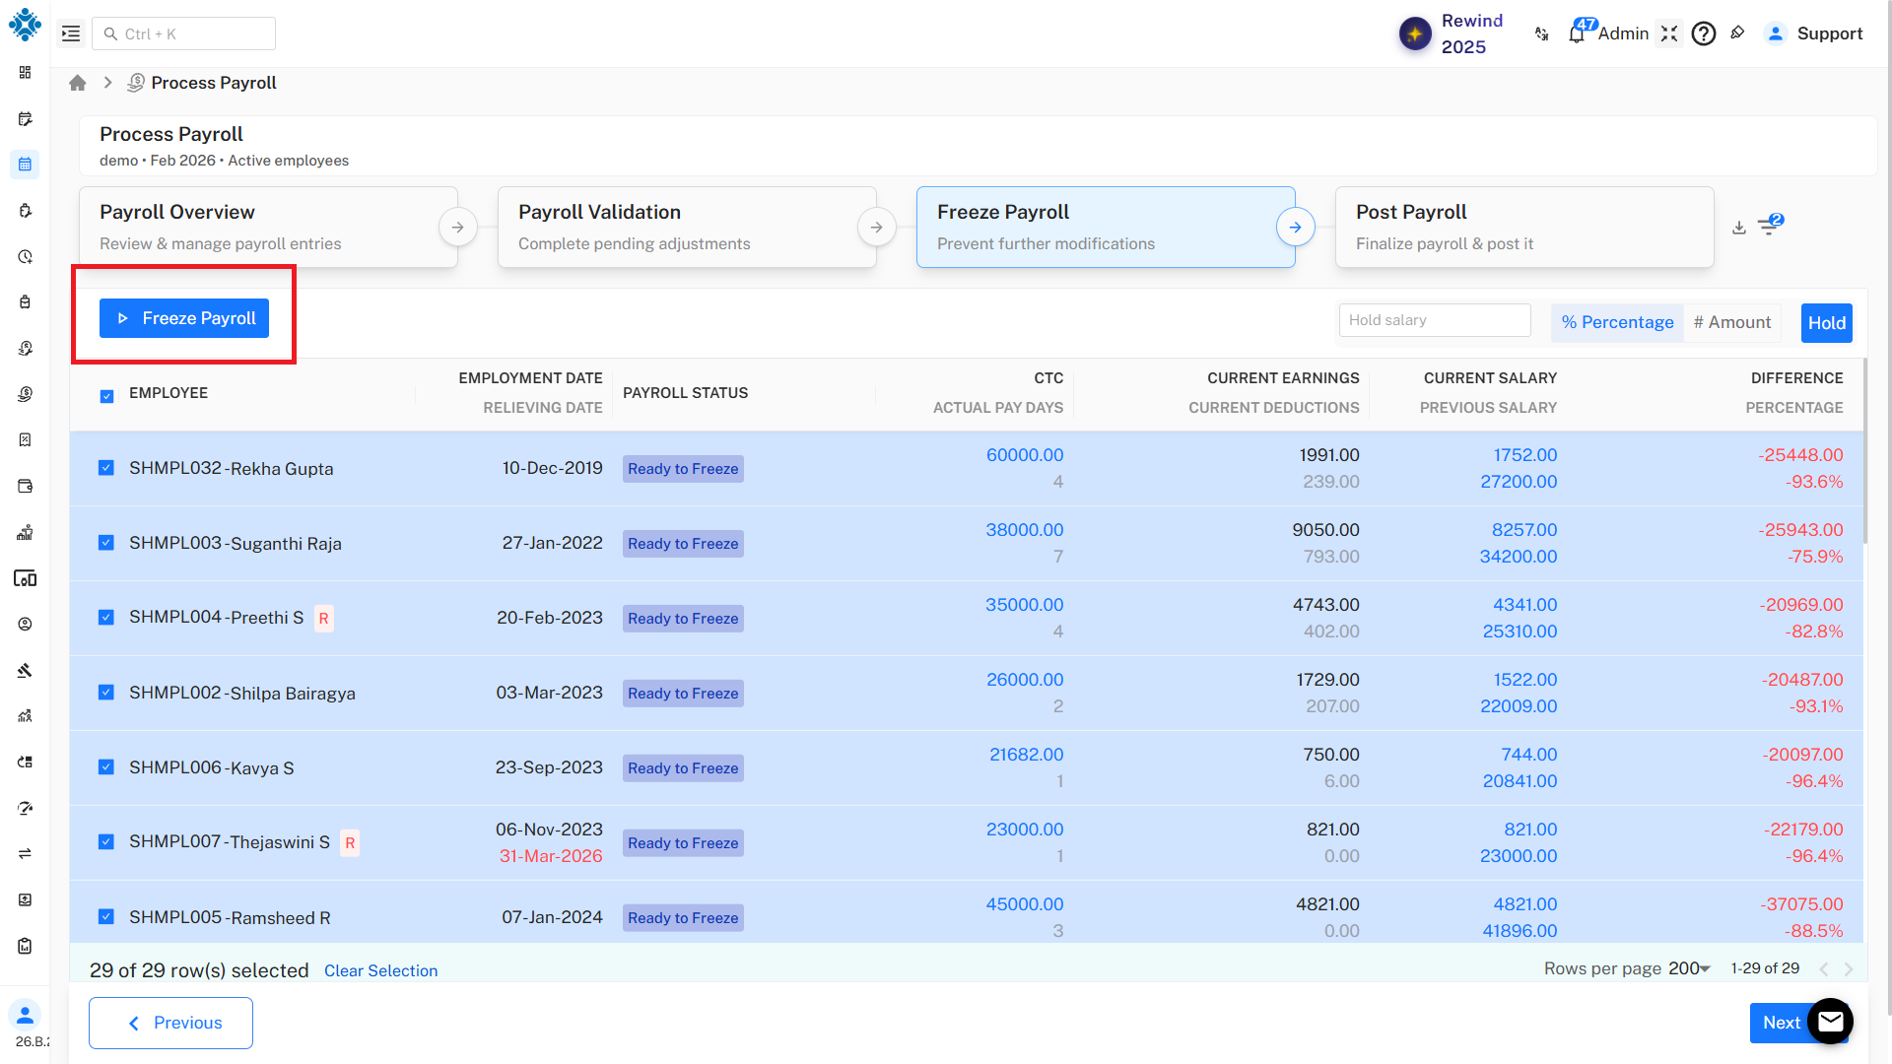Screen dimensions: 1892x1064
Task: Select the % Percentage hold mode
Action: pos(1617,322)
